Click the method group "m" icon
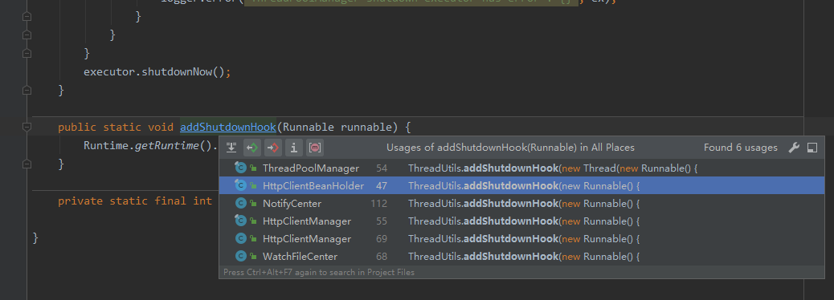Image resolution: width=834 pixels, height=300 pixels. [315, 148]
